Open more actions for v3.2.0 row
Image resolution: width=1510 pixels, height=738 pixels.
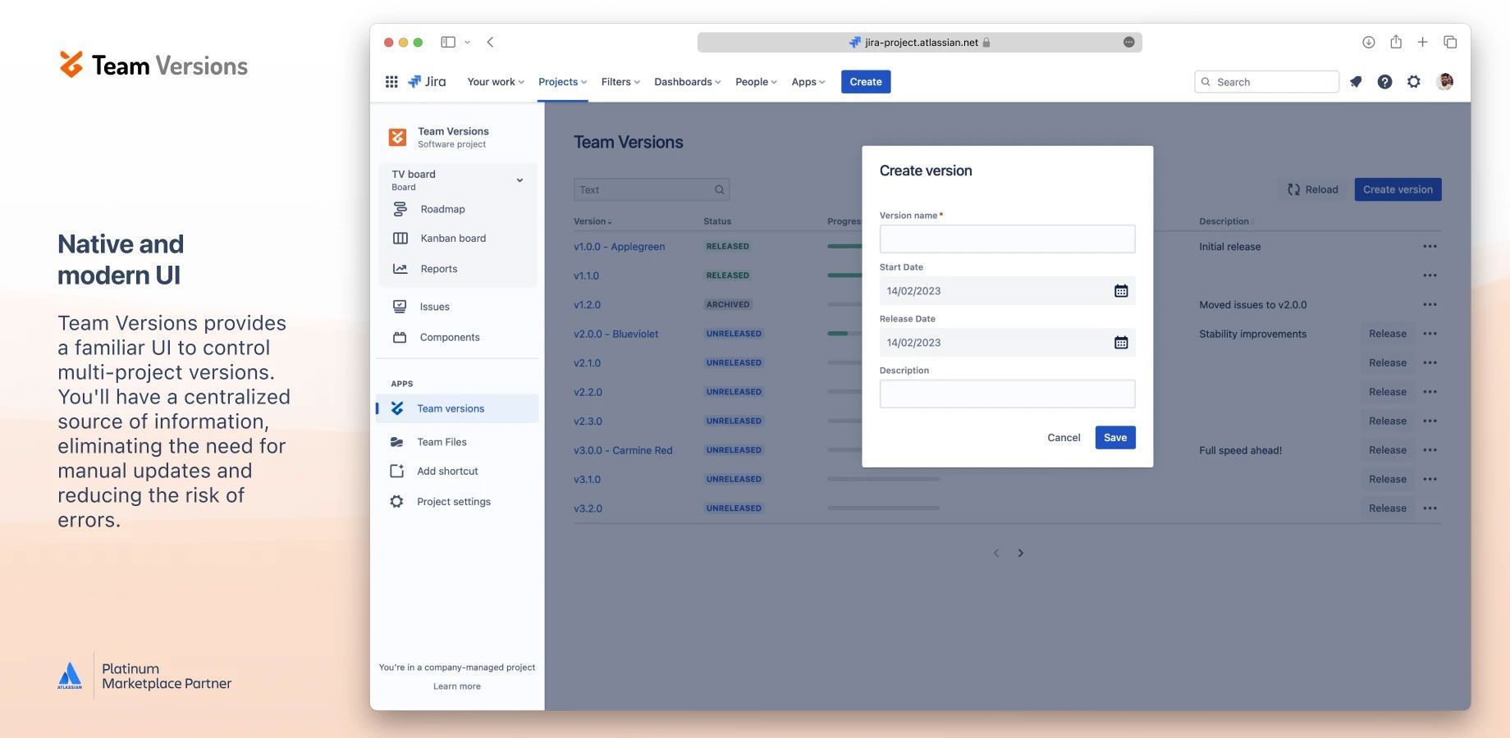(1430, 508)
